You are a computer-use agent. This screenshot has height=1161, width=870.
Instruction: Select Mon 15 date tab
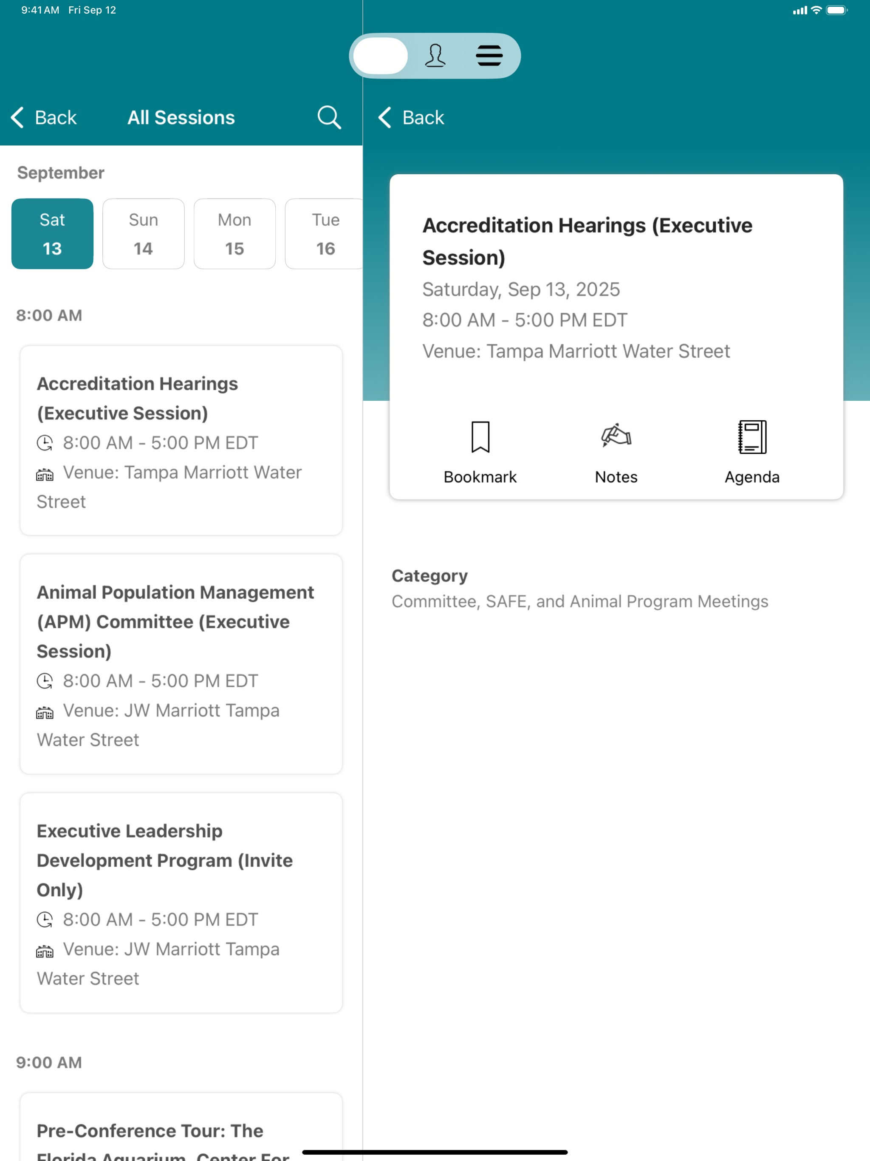click(234, 234)
